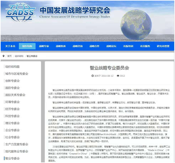Click 科技专委会 in the sidebar
The image size is (175, 163).
point(13,116)
